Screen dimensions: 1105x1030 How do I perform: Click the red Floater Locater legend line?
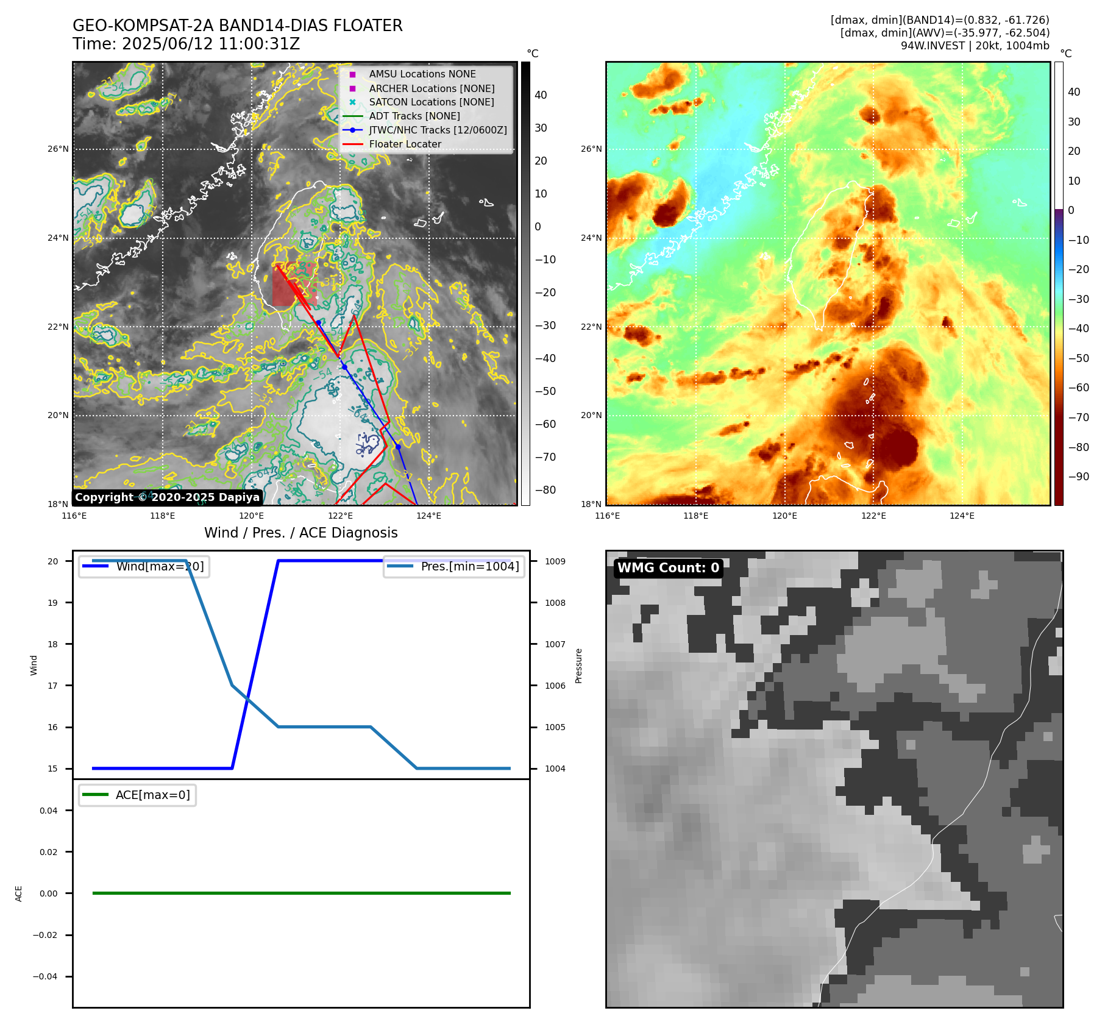(x=352, y=144)
